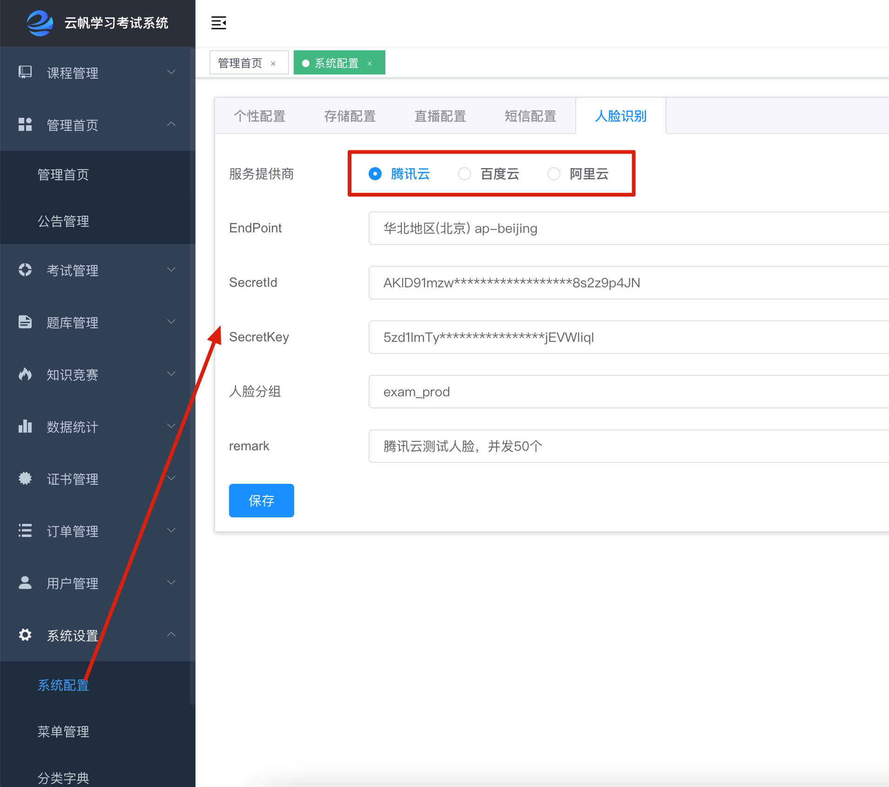Click the 云帆学习考试系统 logo icon

pyautogui.click(x=40, y=23)
